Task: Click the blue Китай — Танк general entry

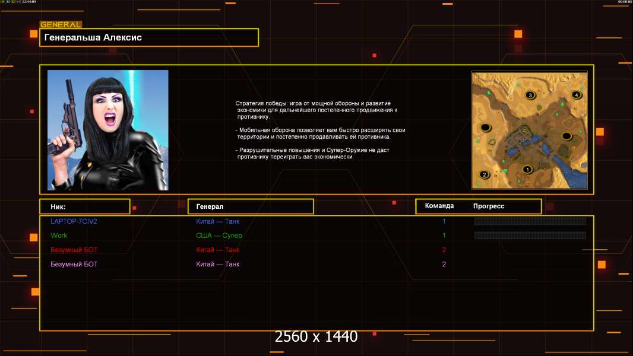Action: [x=217, y=221]
